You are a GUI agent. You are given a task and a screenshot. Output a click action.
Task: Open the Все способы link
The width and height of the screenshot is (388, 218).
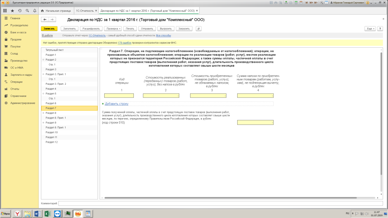tap(164, 36)
